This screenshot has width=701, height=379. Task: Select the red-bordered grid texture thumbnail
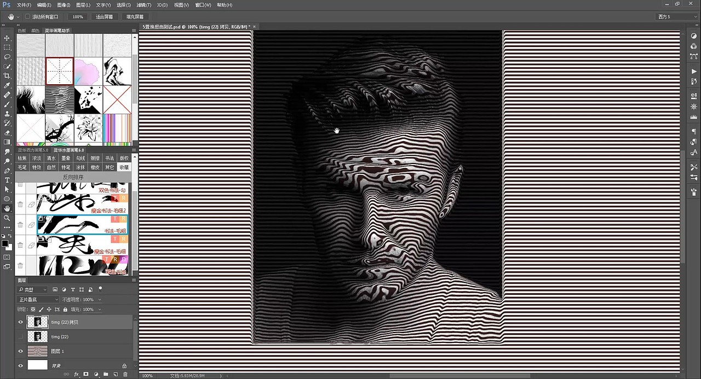click(x=60, y=71)
